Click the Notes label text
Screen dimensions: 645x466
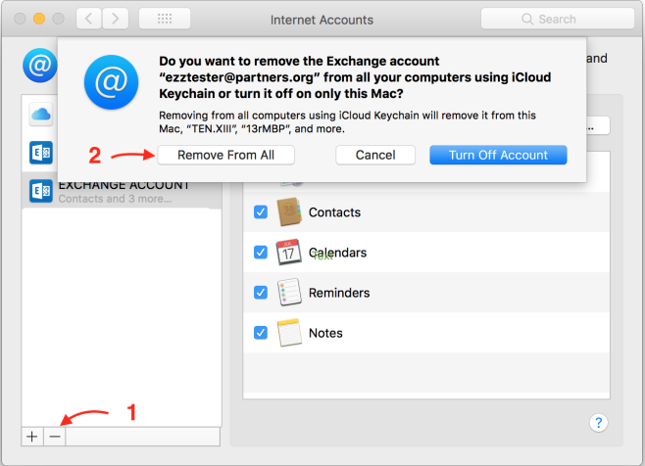click(x=325, y=333)
